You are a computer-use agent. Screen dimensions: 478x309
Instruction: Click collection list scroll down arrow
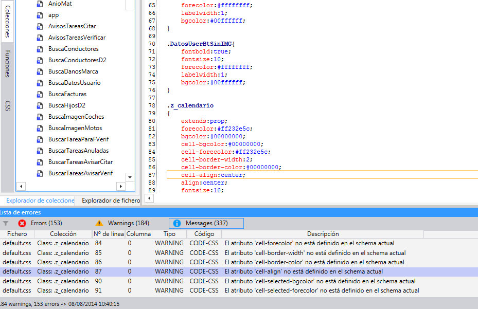click(130, 177)
